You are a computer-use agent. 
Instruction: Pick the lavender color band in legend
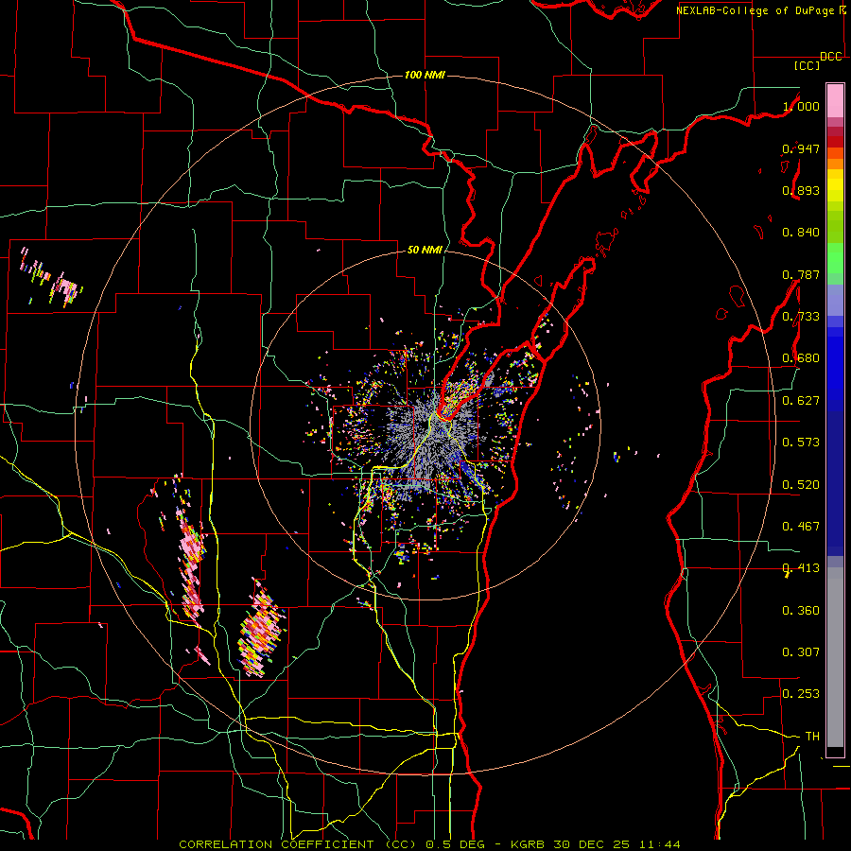tap(835, 300)
